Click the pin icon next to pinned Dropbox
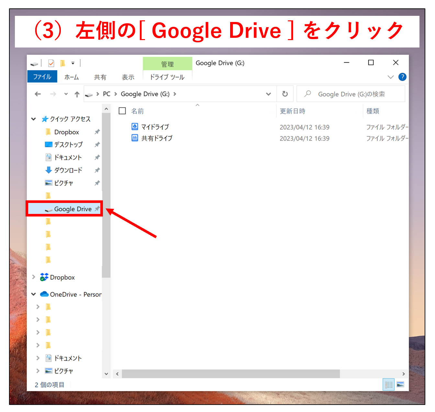 97,132
